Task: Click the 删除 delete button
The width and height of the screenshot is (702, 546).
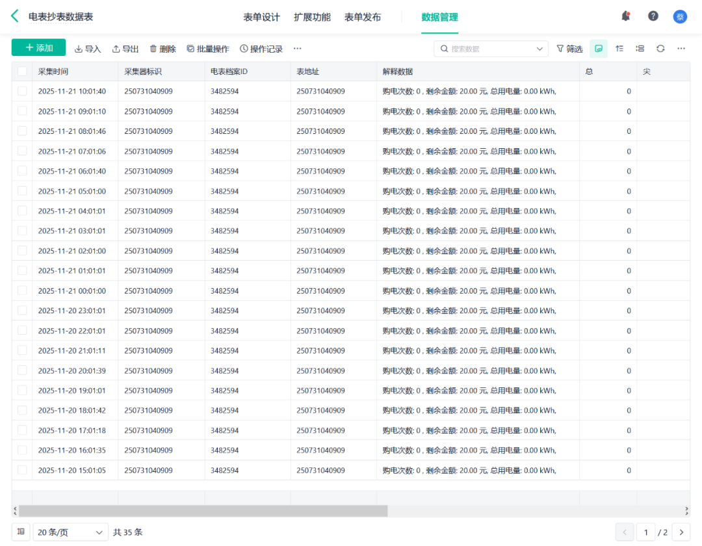Action: point(162,49)
